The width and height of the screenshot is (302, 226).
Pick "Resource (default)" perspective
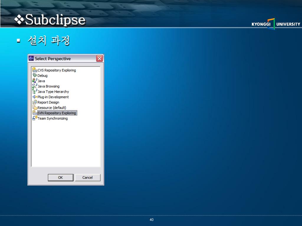[x=52, y=108]
